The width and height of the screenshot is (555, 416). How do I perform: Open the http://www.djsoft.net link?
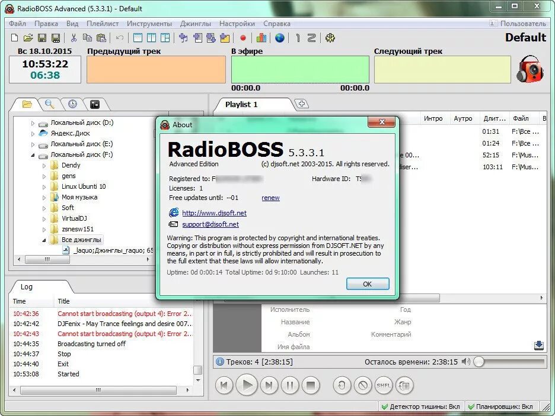pos(214,213)
